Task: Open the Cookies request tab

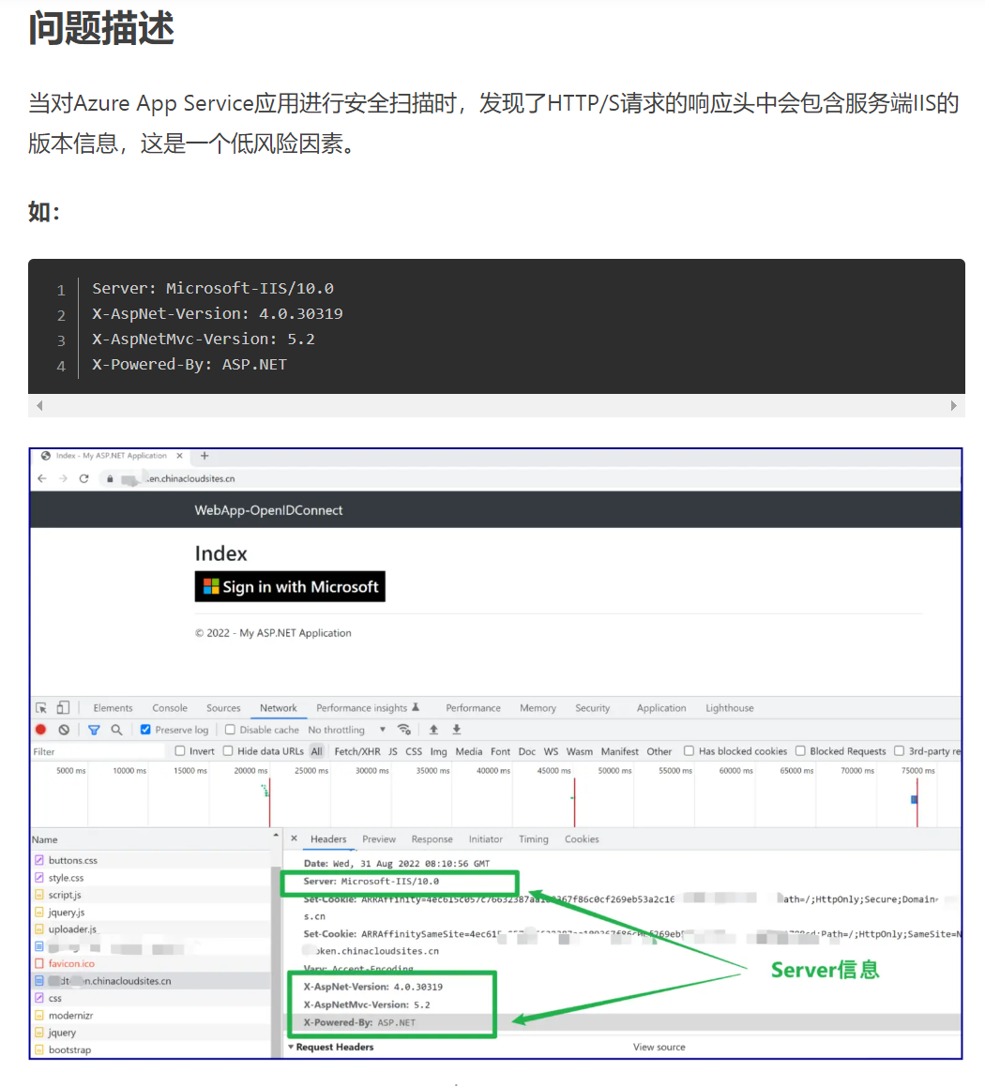Action: [582, 838]
